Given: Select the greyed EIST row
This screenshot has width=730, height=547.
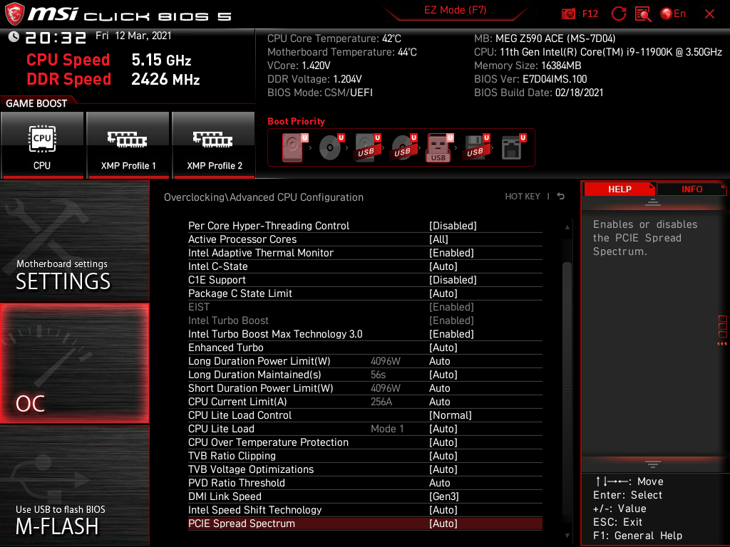Looking at the screenshot, I should coord(365,307).
